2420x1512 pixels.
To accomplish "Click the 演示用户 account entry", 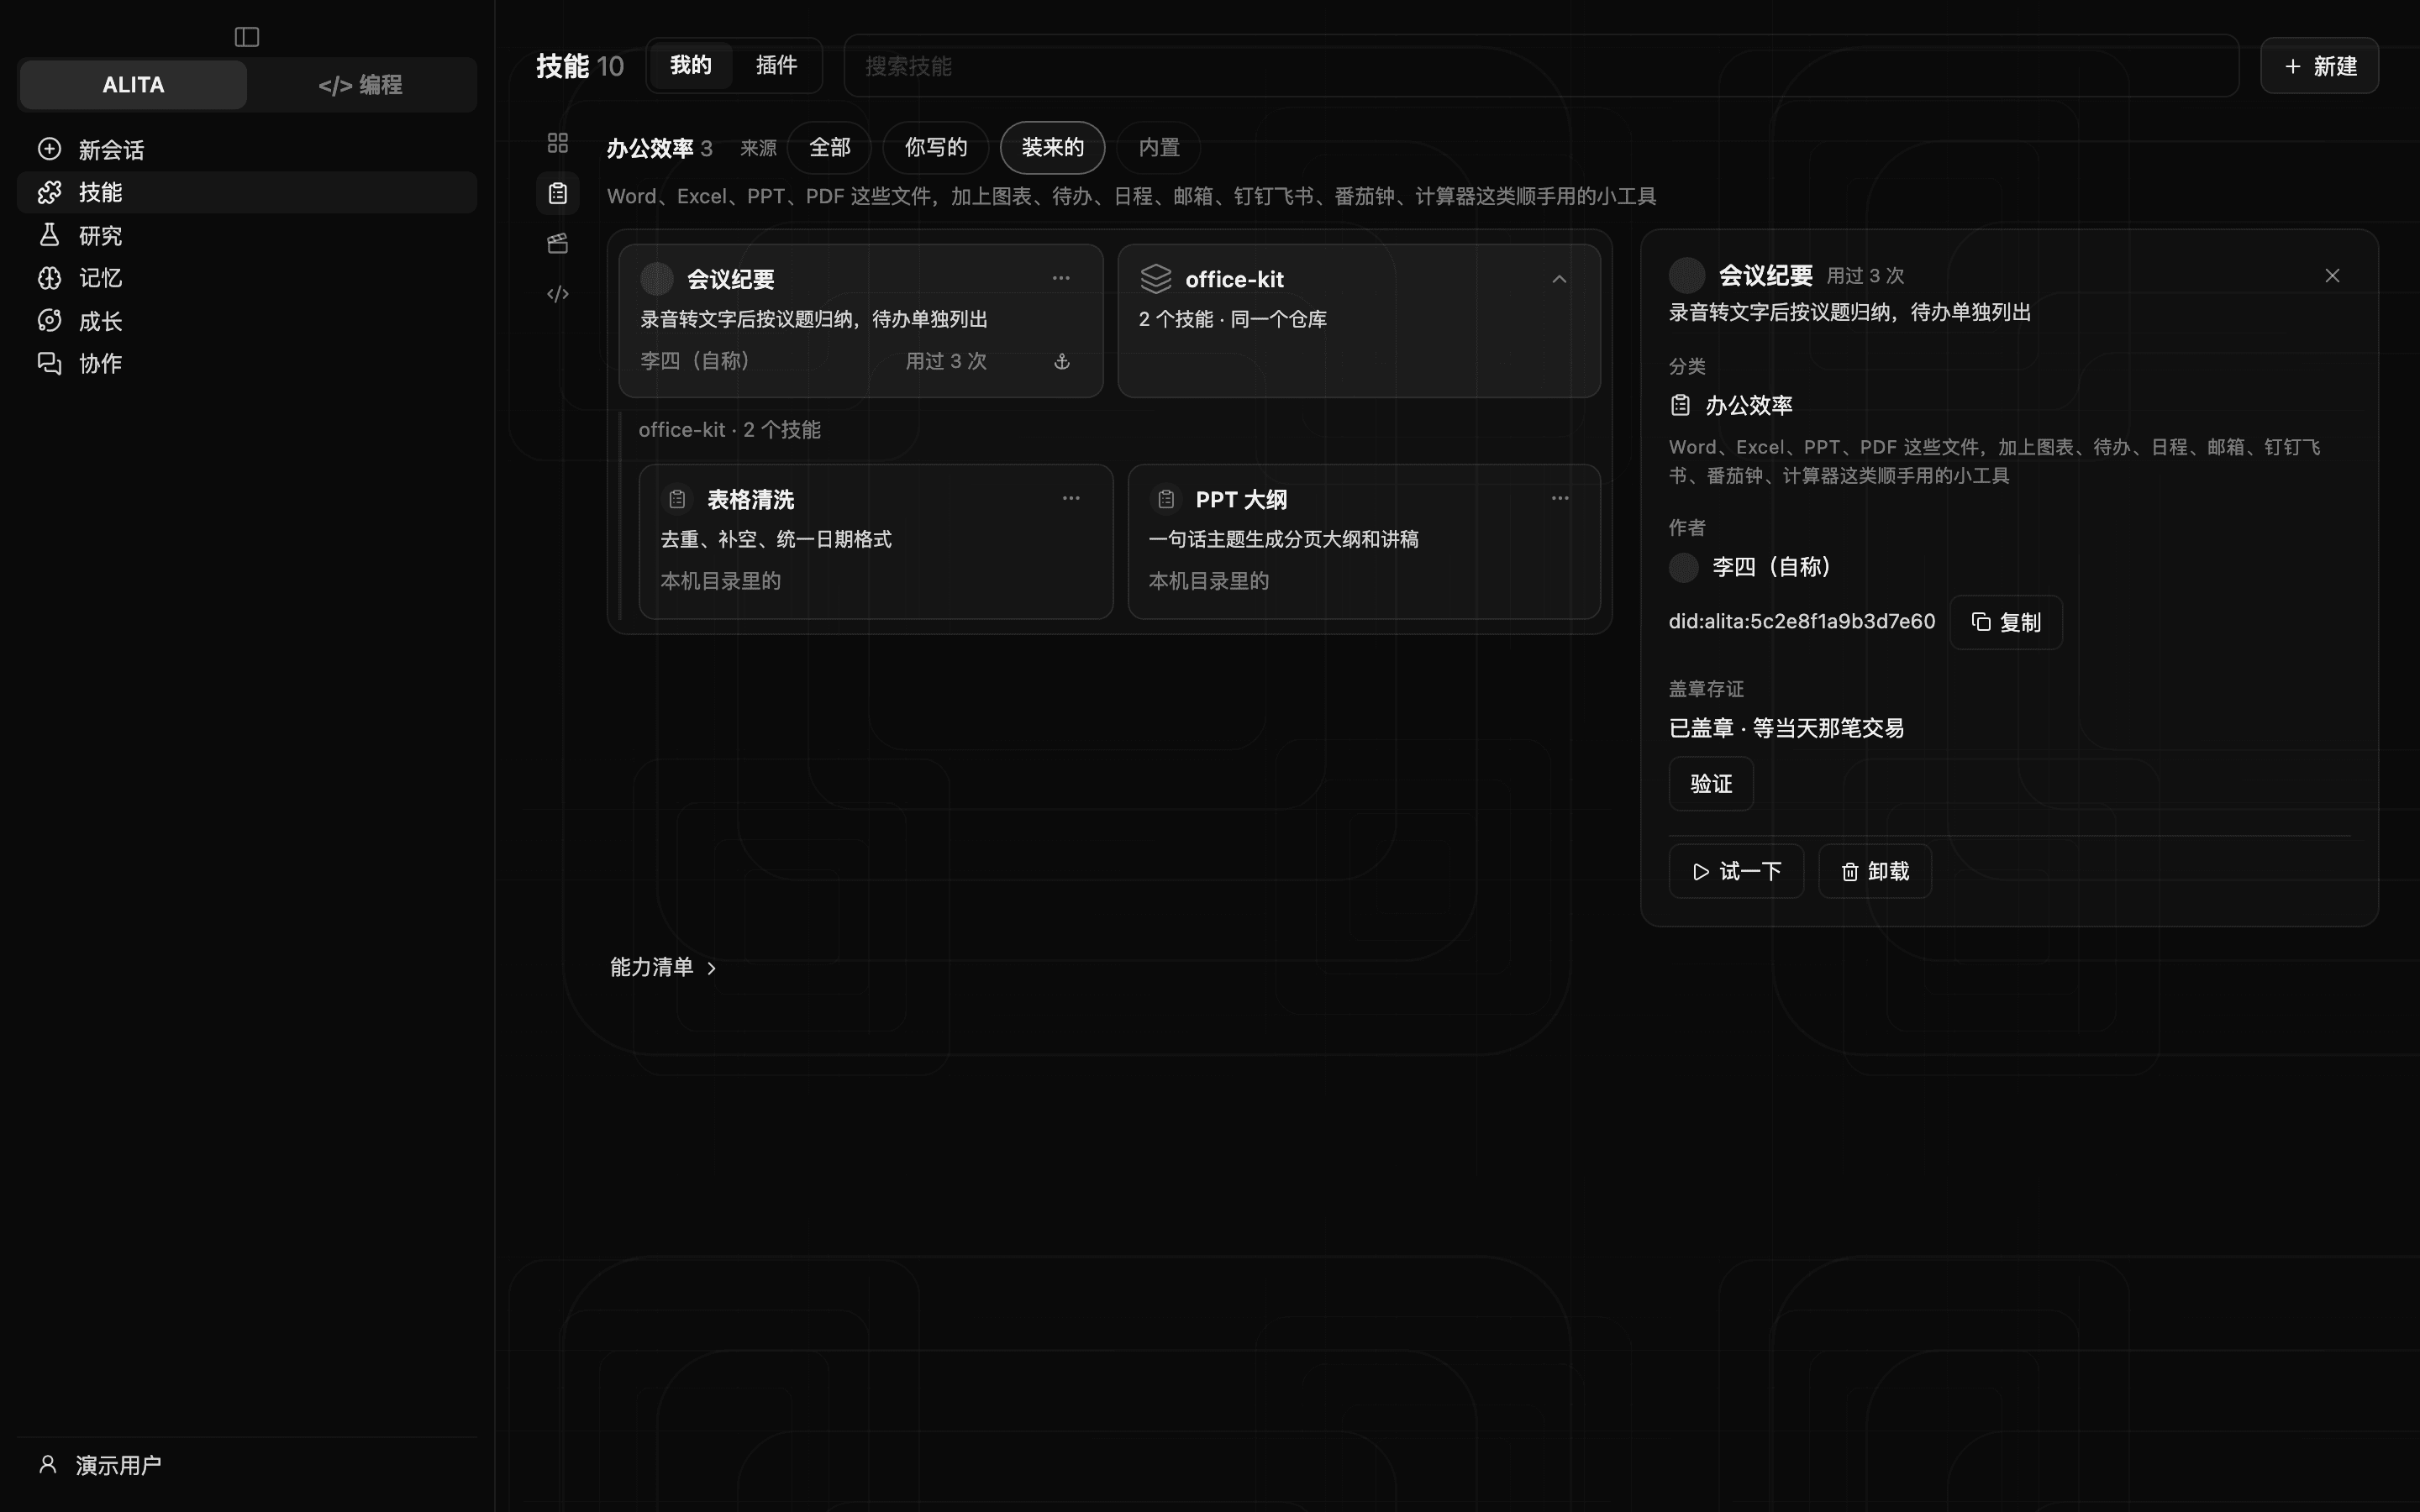I will (x=247, y=1465).
